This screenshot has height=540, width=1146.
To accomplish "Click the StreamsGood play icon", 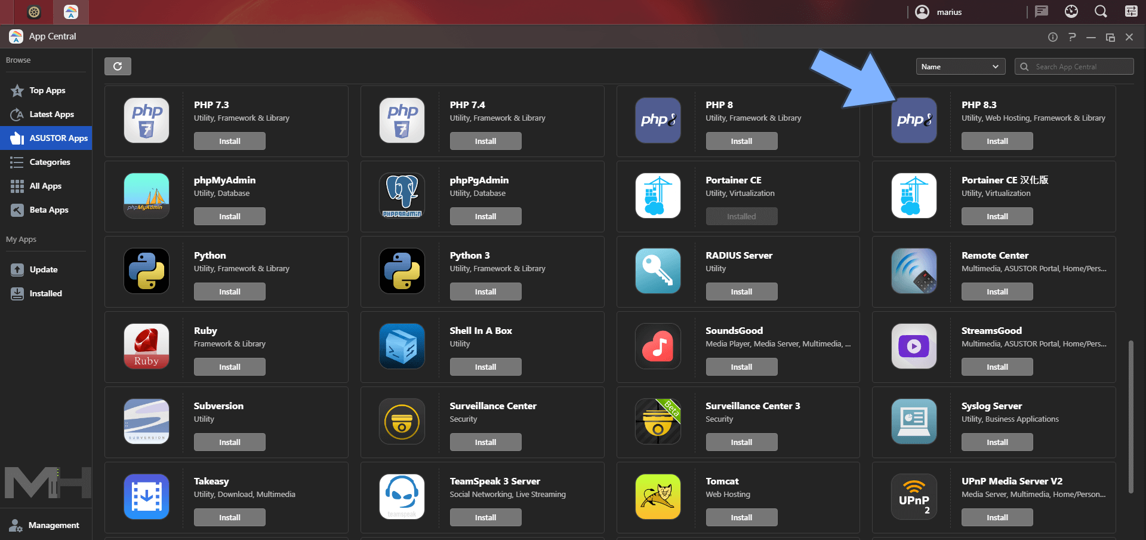I will click(x=914, y=346).
